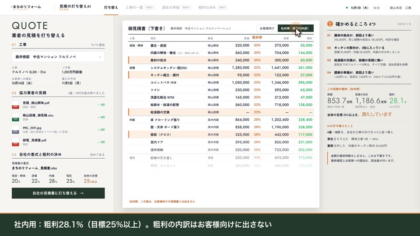Open the 粗利の決め tab
420x236 pixels.
[213, 7]
